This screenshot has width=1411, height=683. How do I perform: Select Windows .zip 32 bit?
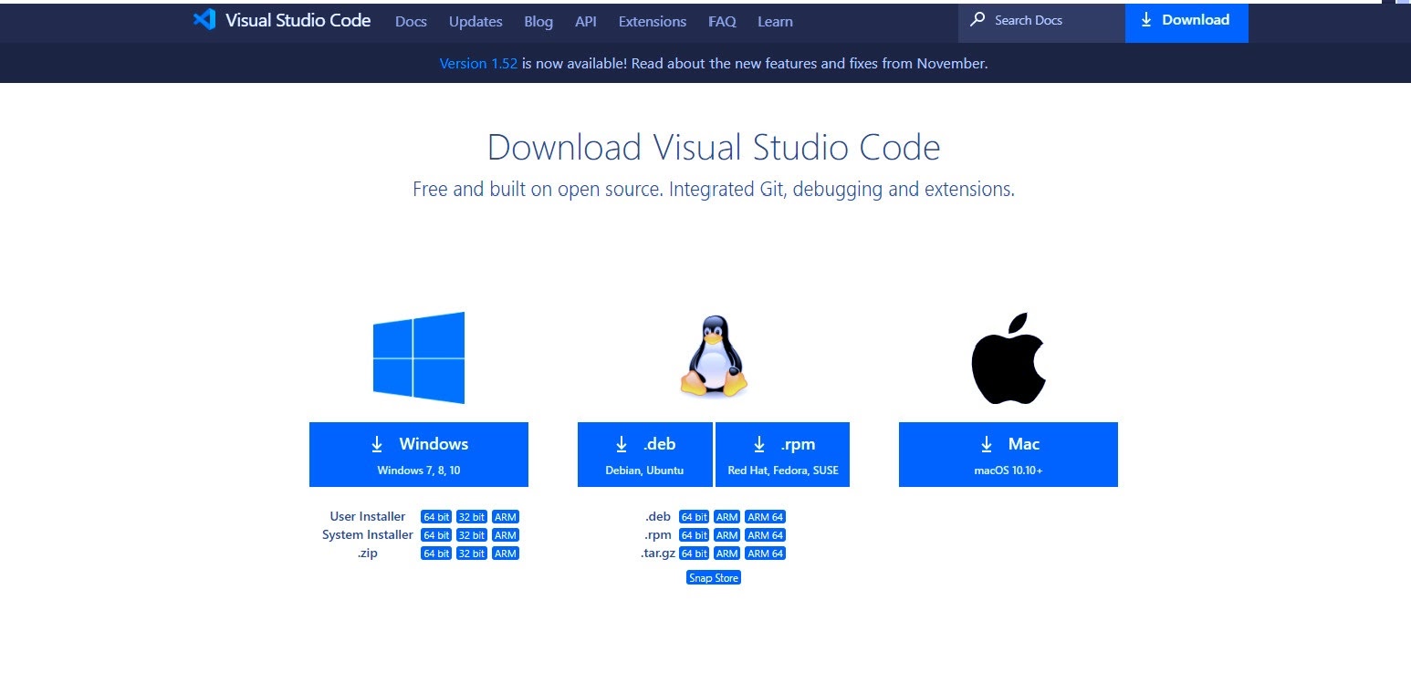pos(472,554)
